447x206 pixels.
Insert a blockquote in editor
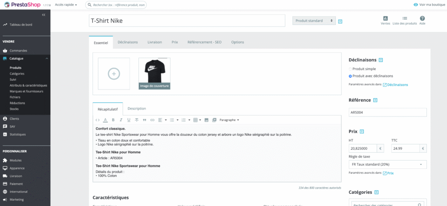pyautogui.click(x=144, y=120)
